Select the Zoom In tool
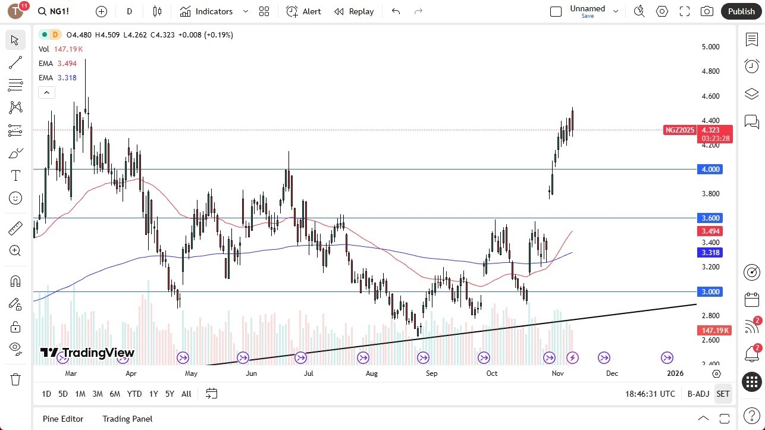This screenshot has height=430, width=765. (15, 250)
